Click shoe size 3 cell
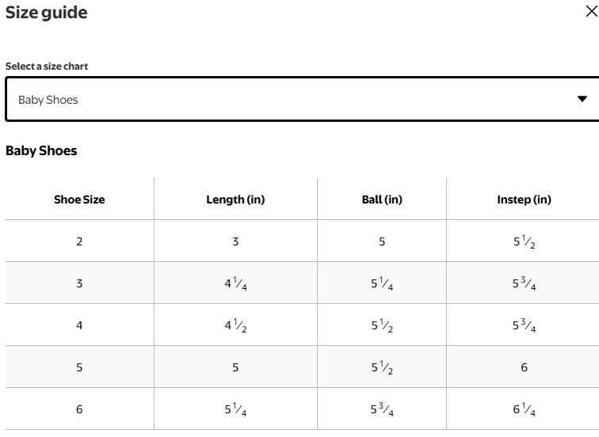599x437 pixels. (x=79, y=283)
